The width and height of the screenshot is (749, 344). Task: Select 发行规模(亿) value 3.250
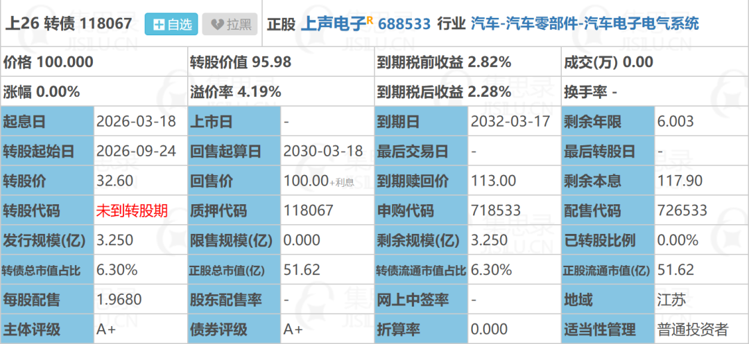[x=115, y=240]
